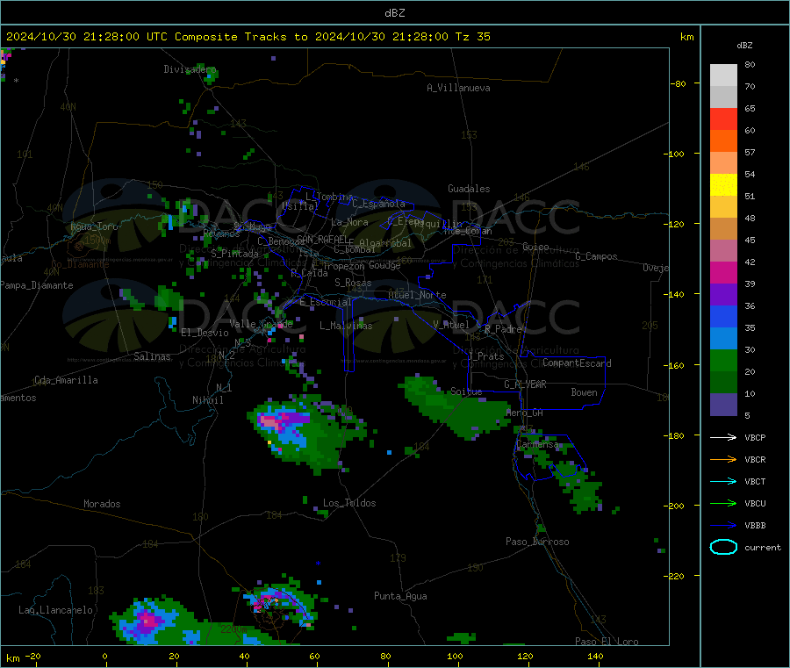
Task: Click the SAN_RAFAEL city label
Action: (322, 239)
